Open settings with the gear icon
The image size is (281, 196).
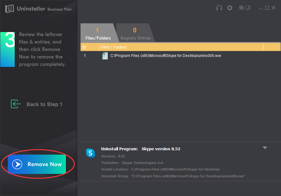pos(229,8)
